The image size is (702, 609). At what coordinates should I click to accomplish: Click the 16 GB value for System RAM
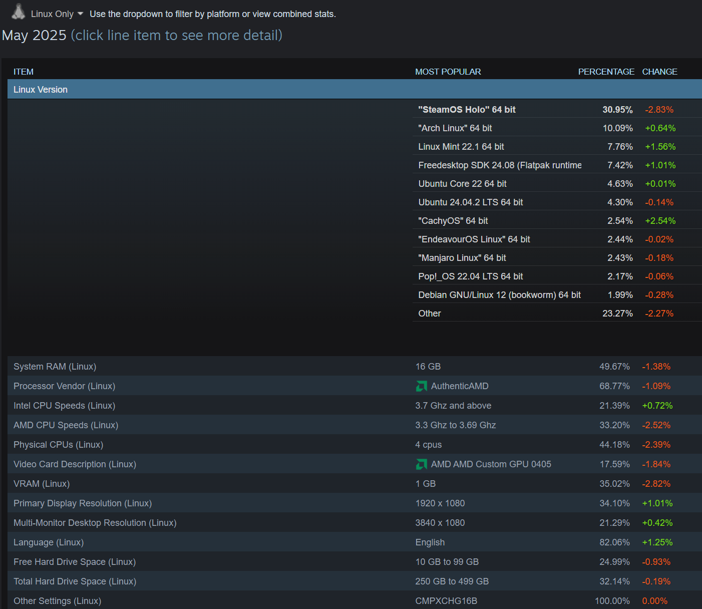pyautogui.click(x=428, y=366)
